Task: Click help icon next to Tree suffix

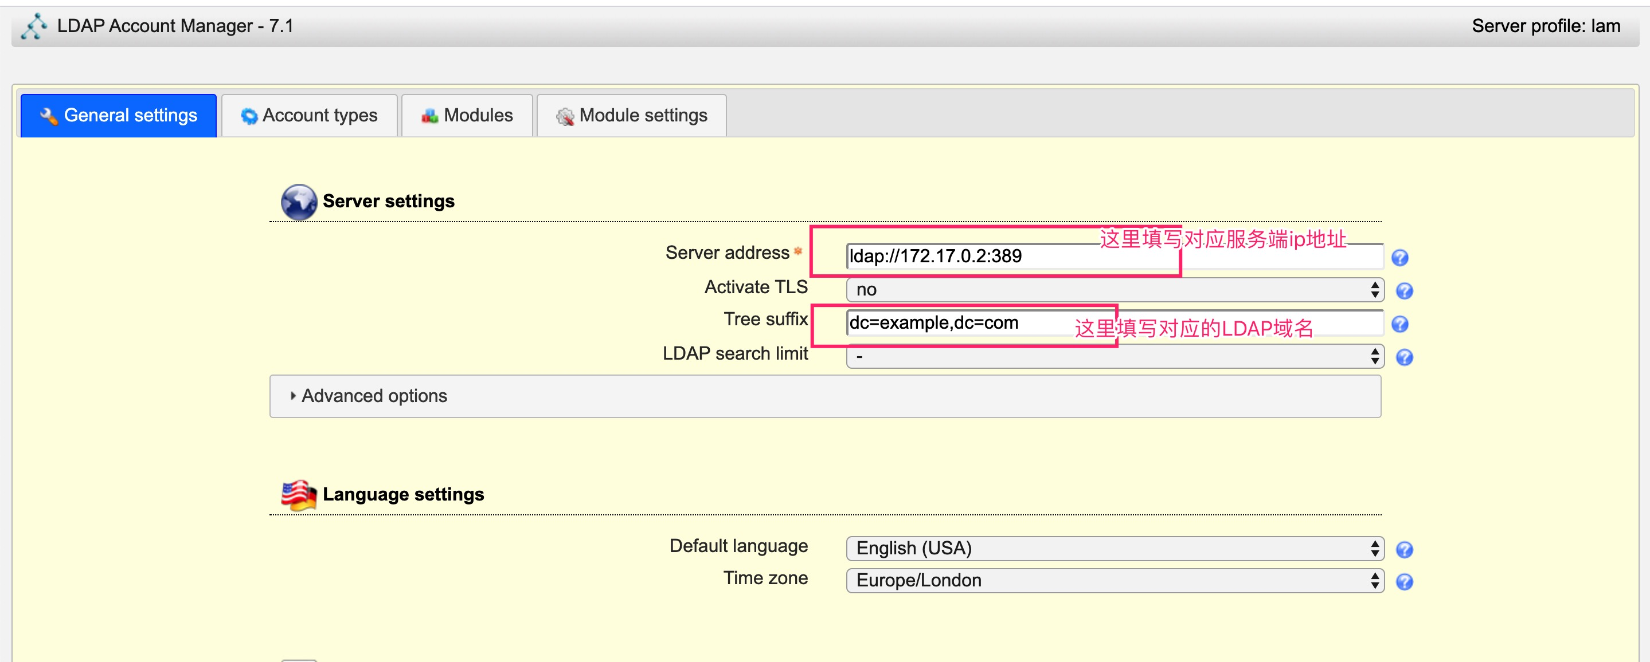Action: pyautogui.click(x=1399, y=324)
